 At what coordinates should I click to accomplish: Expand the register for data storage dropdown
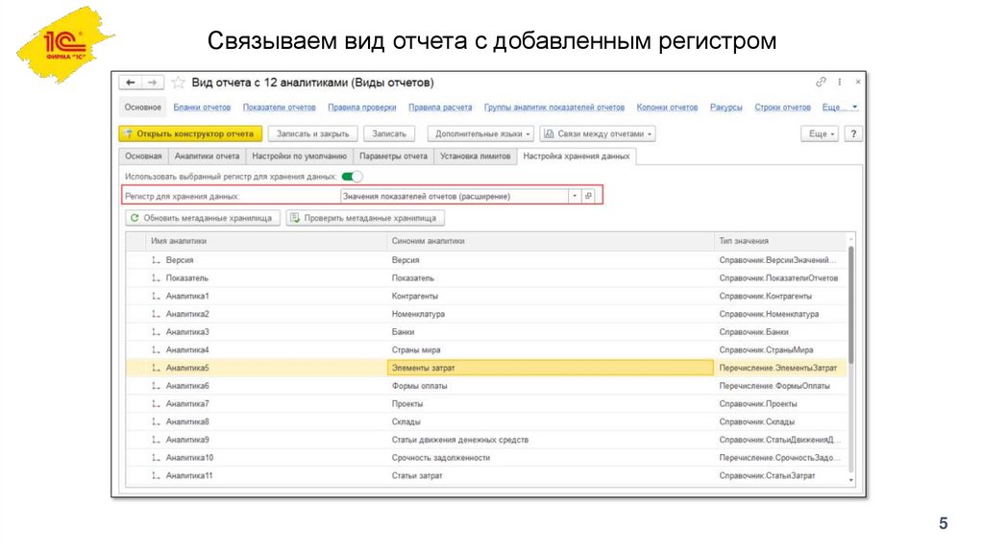pyautogui.click(x=575, y=196)
